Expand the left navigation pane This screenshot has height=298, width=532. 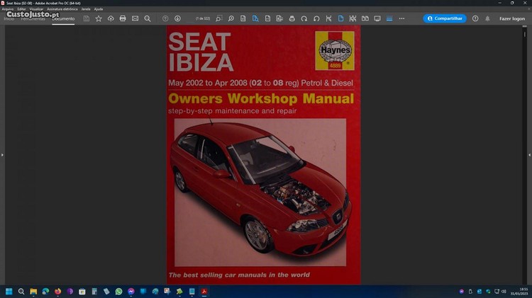(2, 154)
